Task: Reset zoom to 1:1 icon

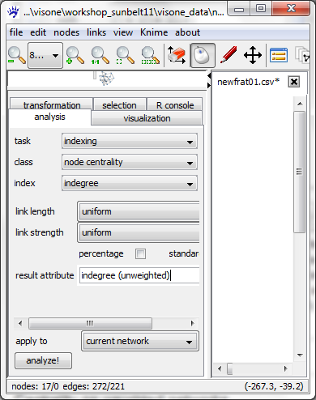Action: click(100, 55)
